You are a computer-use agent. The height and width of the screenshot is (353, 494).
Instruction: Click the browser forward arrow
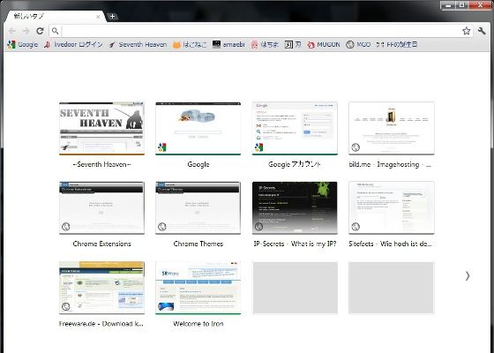[x=26, y=31]
